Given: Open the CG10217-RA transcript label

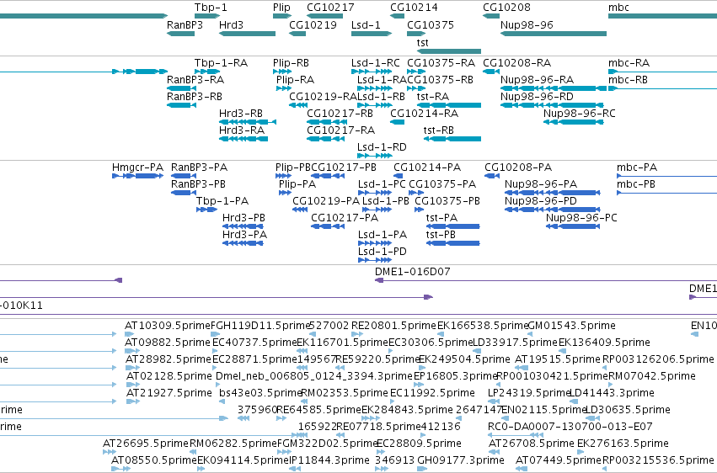Looking at the screenshot, I should coord(340,130).
